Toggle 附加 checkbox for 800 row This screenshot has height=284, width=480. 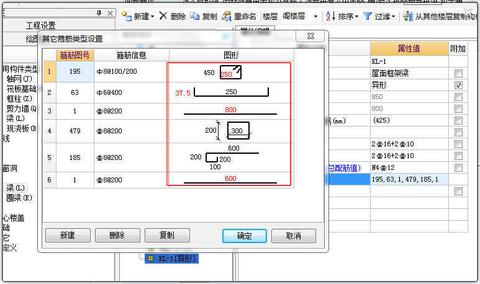coord(458,109)
